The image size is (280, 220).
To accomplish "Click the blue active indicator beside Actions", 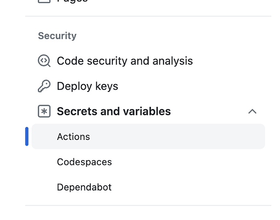I will click(27, 136).
